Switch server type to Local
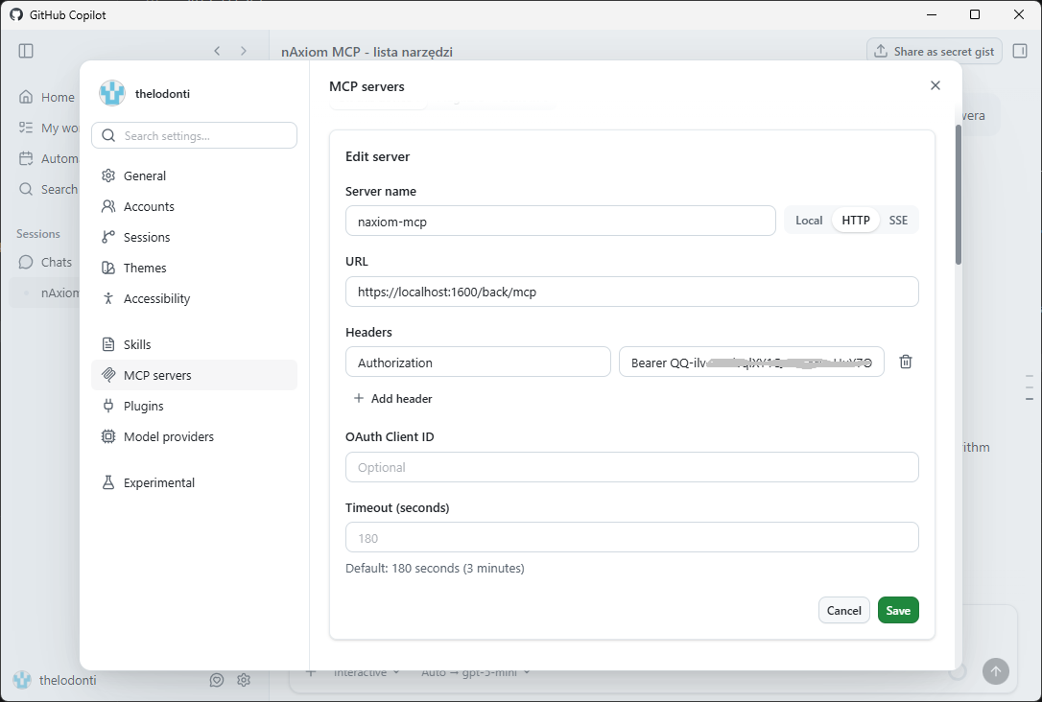 (809, 221)
